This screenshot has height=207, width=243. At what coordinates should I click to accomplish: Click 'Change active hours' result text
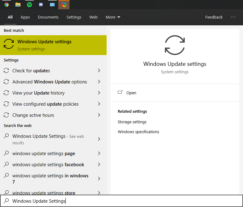click(33, 115)
